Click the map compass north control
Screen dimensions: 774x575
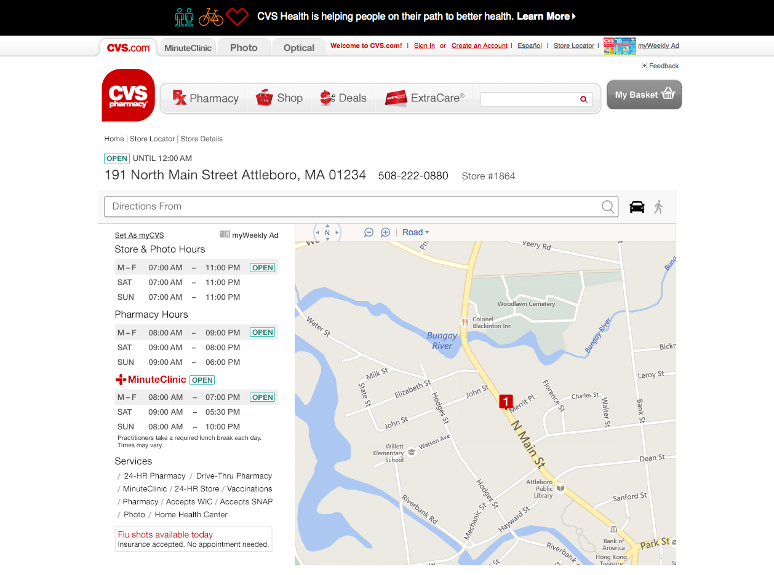pyautogui.click(x=327, y=232)
